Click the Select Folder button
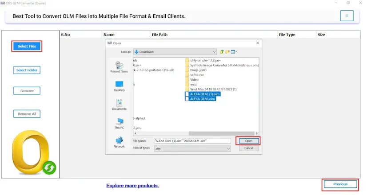The image size is (367, 195). (x=27, y=70)
